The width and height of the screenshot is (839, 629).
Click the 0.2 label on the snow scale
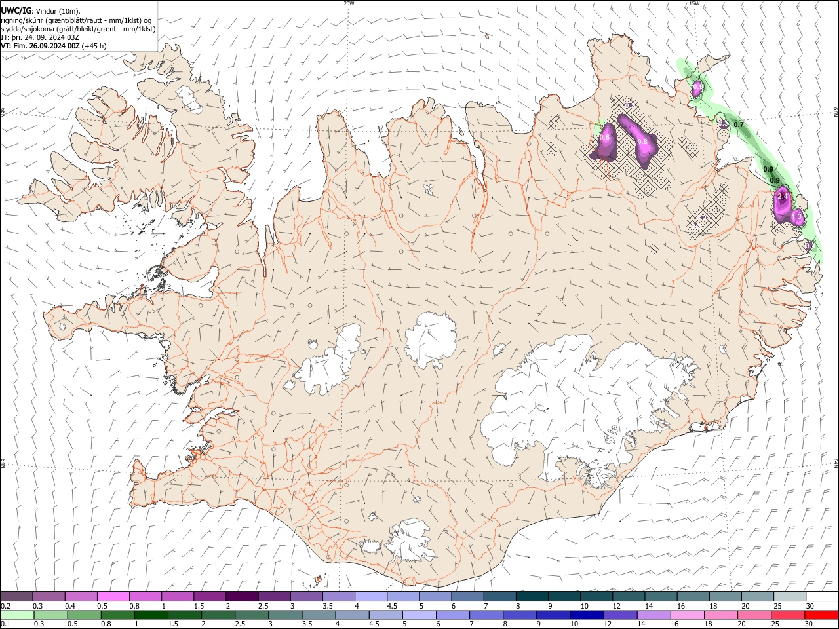(6, 606)
